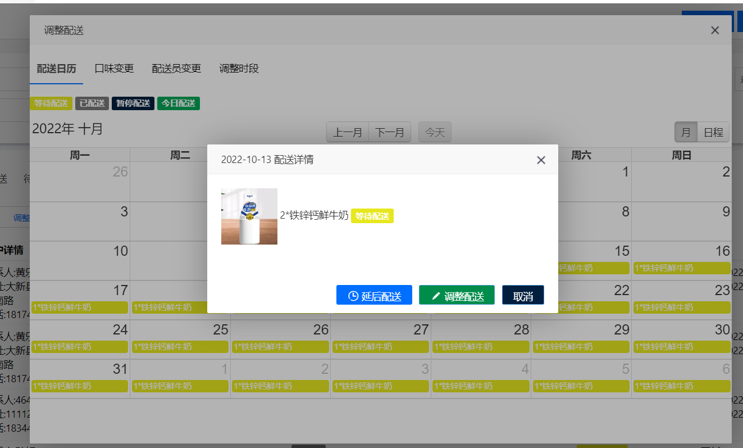Image resolution: width=743 pixels, height=448 pixels.
Task: Toggle calendar to 月 view
Action: pyautogui.click(x=686, y=133)
